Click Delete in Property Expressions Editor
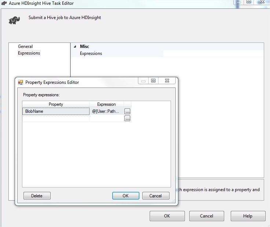Viewport: 270px width, 227px height. click(37, 196)
